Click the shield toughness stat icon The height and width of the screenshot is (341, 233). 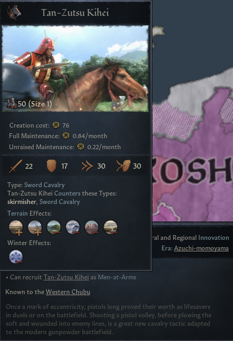coord(52,166)
